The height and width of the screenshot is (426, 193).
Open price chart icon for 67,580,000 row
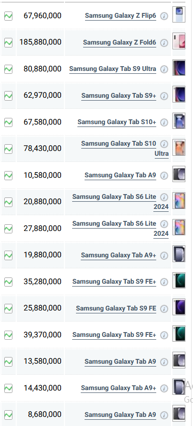tap(9, 123)
